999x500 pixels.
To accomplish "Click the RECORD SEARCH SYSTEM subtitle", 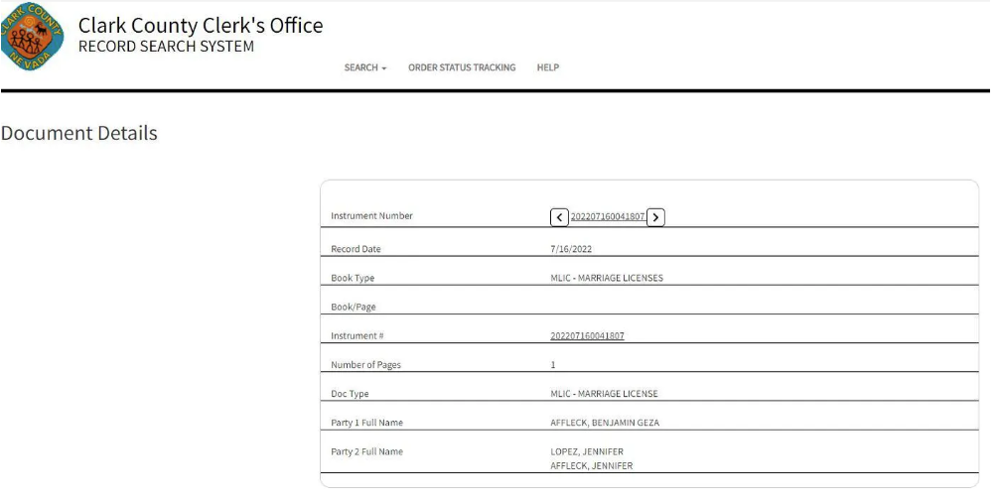I will click(x=166, y=47).
